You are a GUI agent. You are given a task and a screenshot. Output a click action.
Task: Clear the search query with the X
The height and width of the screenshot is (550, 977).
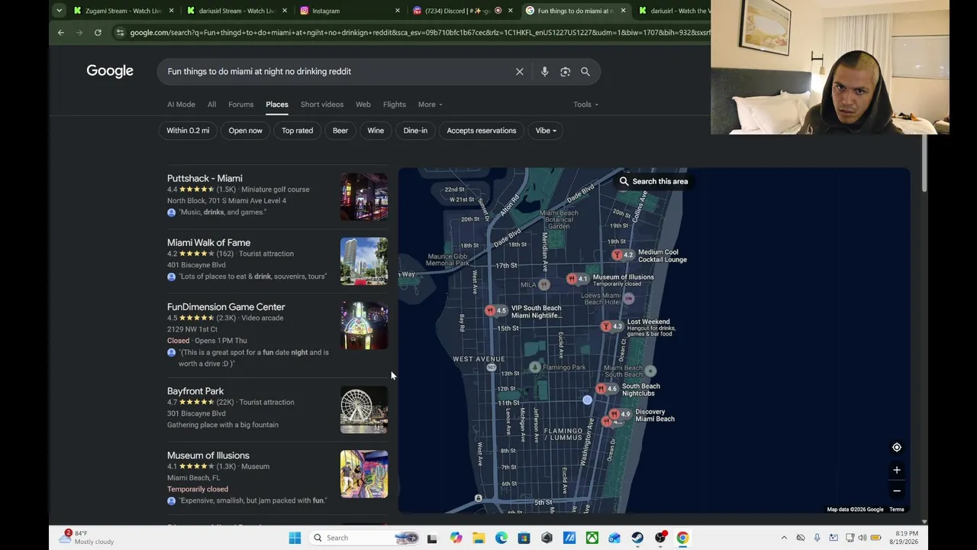pos(520,72)
